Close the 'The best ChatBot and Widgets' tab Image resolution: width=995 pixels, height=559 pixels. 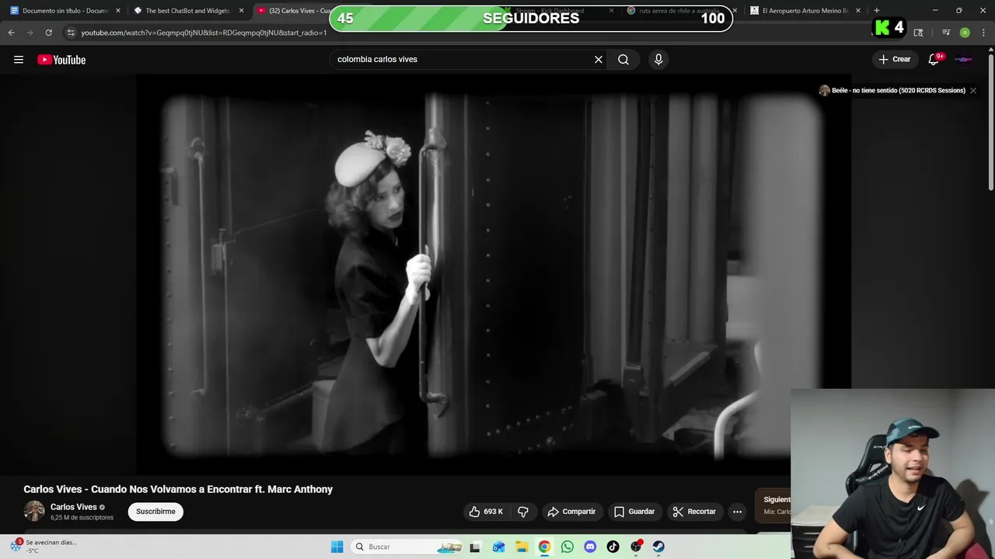click(241, 11)
